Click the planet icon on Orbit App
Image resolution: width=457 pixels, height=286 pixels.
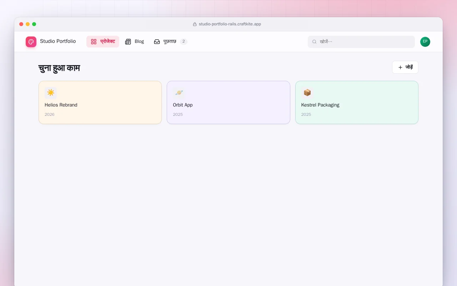179,93
